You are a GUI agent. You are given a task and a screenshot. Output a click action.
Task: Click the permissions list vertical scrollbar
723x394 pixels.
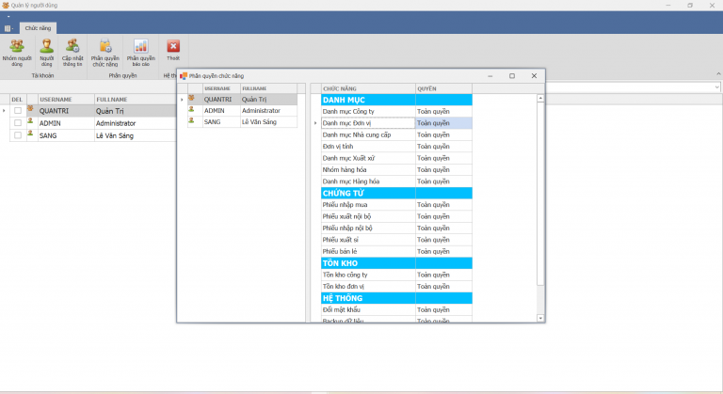(539, 188)
